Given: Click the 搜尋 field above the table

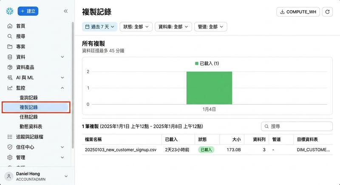Looking at the screenshot, I should click(x=297, y=126).
